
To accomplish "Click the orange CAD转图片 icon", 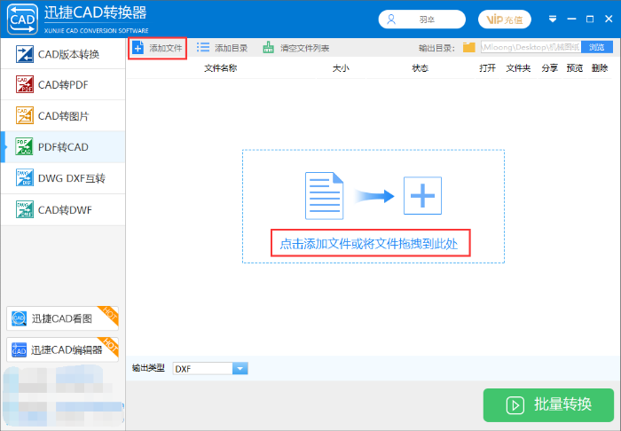I will [x=25, y=115].
